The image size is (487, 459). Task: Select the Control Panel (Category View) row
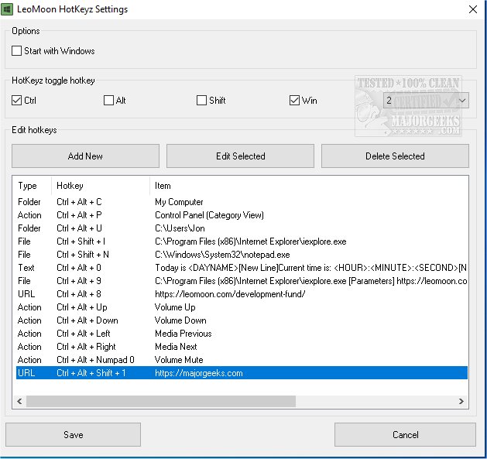(x=242, y=215)
